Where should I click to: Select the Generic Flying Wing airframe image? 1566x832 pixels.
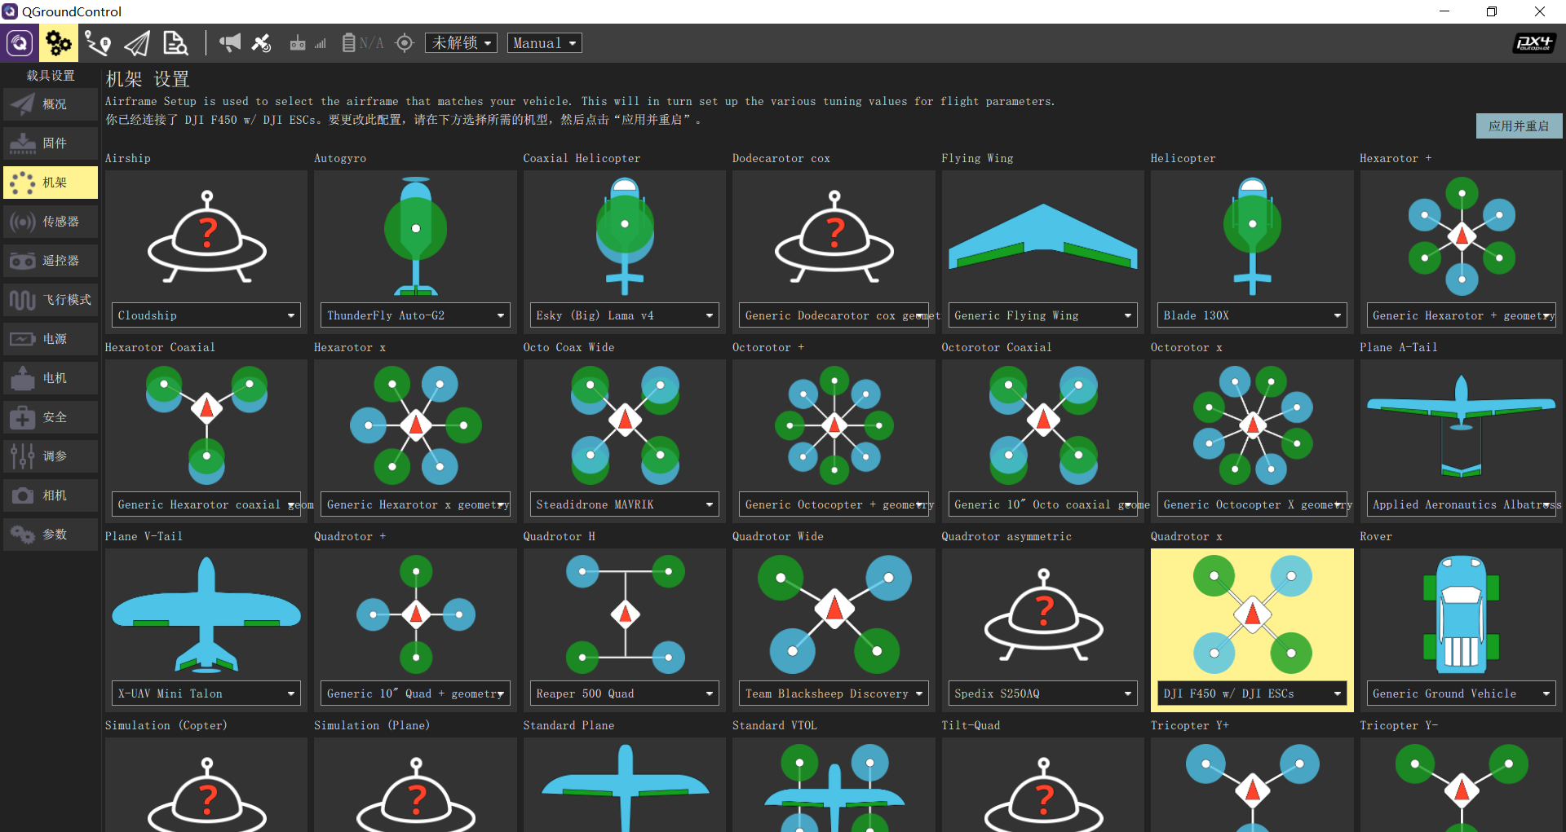pyautogui.click(x=1043, y=237)
